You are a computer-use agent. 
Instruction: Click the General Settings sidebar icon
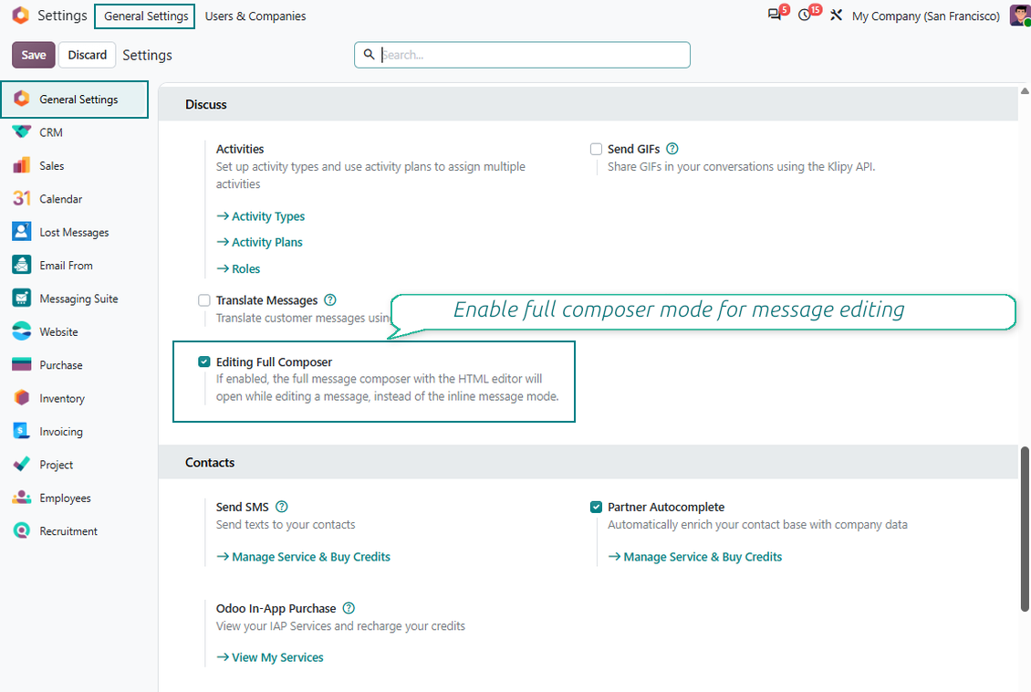[22, 99]
